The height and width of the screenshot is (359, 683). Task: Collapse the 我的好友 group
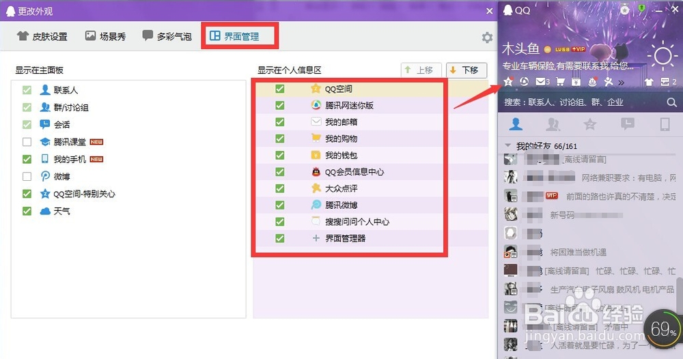[507, 145]
